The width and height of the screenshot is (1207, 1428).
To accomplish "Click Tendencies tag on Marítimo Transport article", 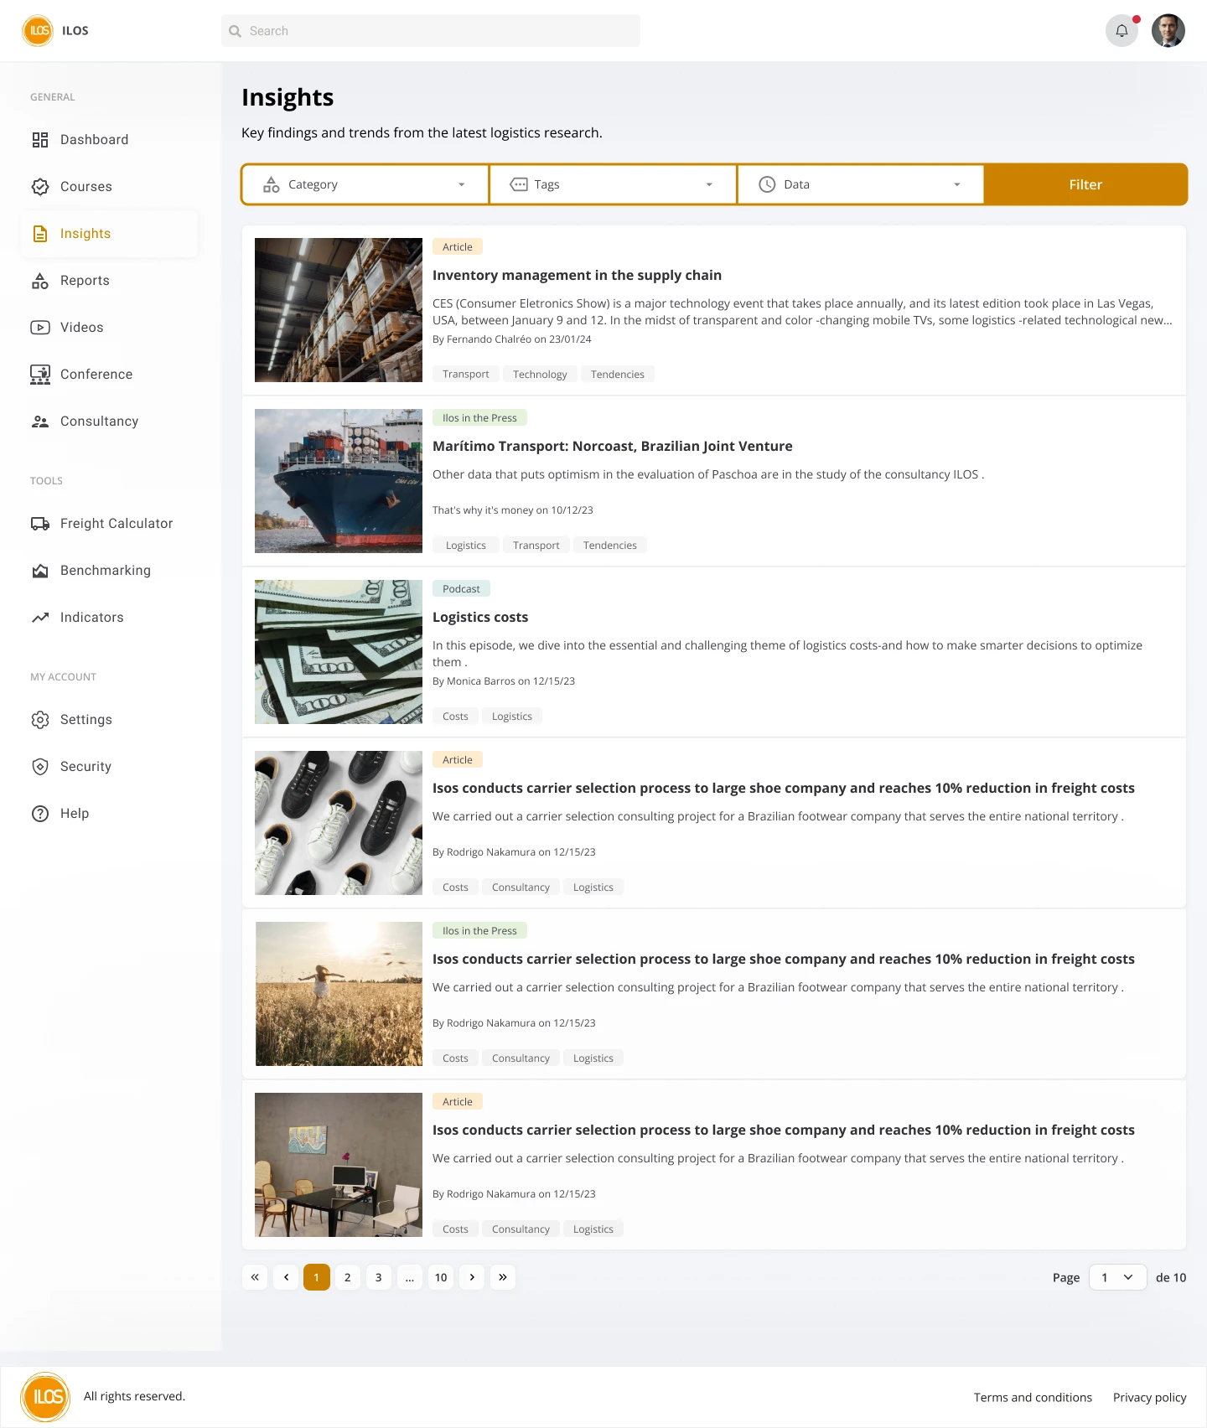I will [610, 545].
